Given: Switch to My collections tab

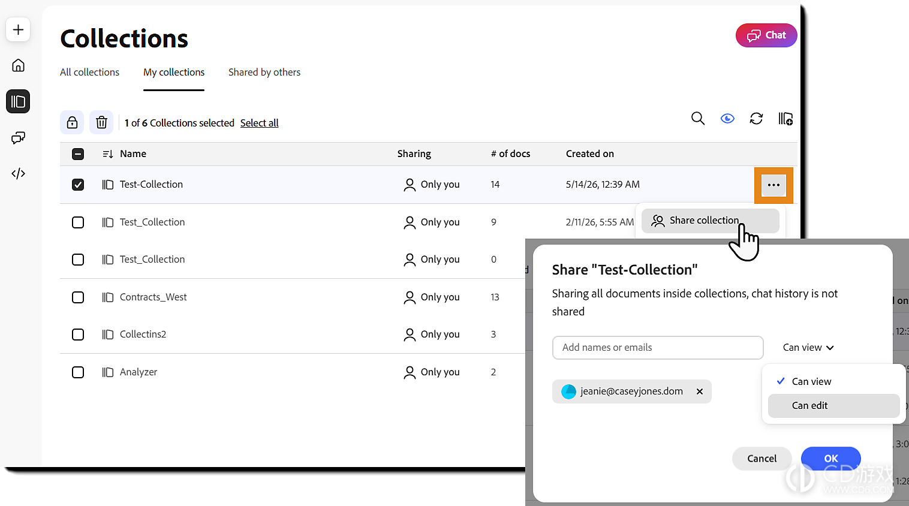Looking at the screenshot, I should coord(174,72).
